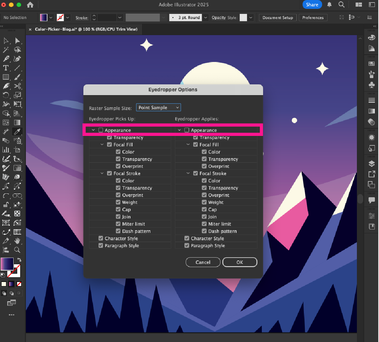Pick the Hand tool
The image size is (379, 342).
pos(17,241)
